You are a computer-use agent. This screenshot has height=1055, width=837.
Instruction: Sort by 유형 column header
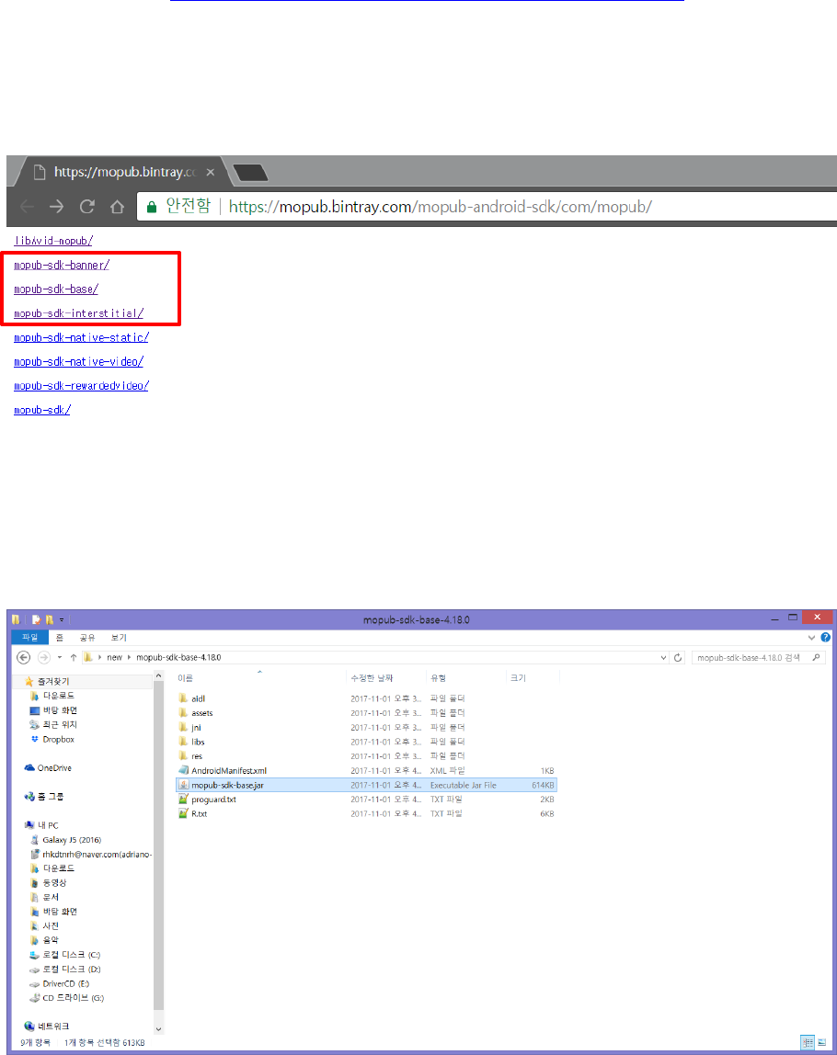tap(439, 678)
